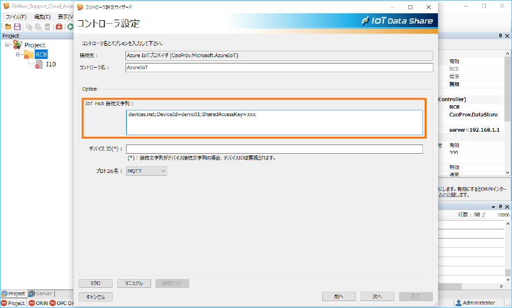Open the 編集(E) menu

(42, 17)
